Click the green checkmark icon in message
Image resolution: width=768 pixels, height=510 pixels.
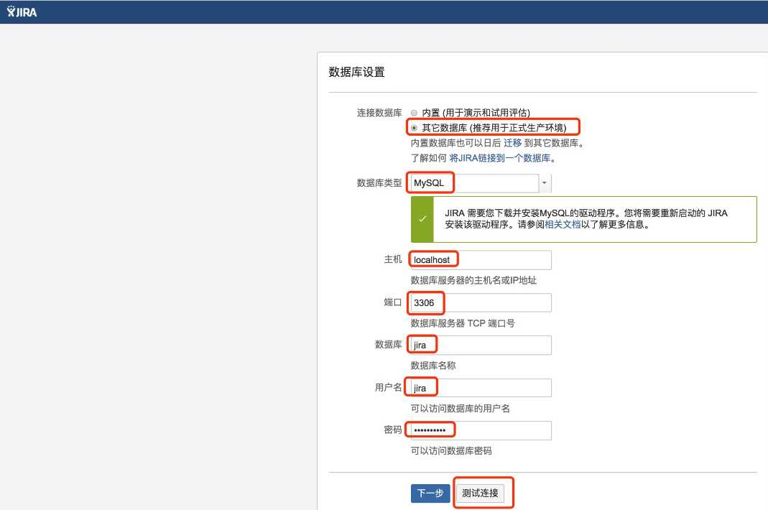click(422, 220)
